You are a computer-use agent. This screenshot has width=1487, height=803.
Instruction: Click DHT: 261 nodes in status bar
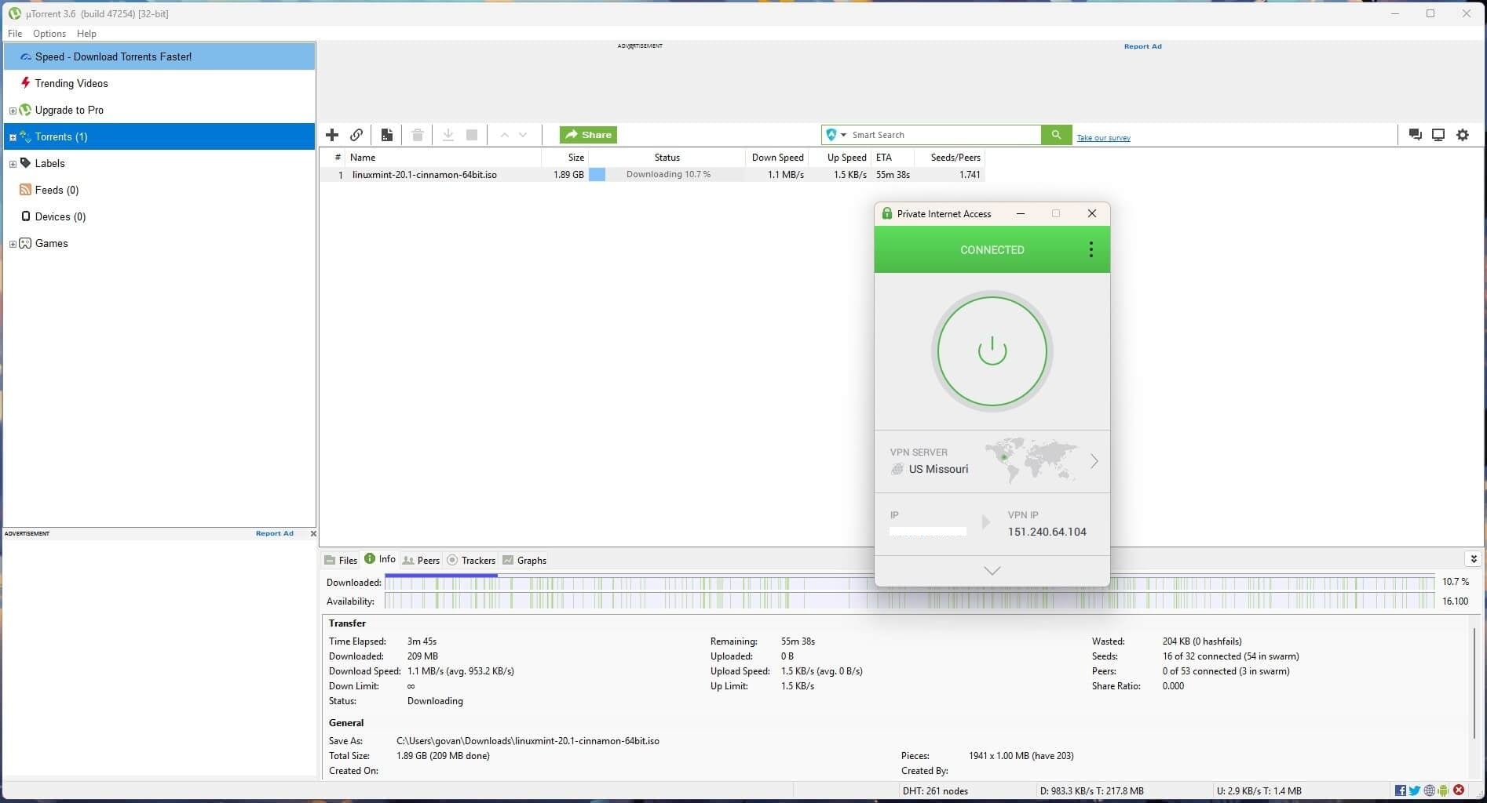coord(935,790)
